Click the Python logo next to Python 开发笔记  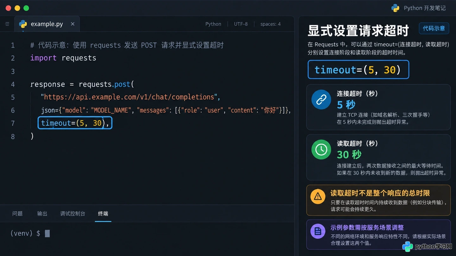tap(395, 8)
